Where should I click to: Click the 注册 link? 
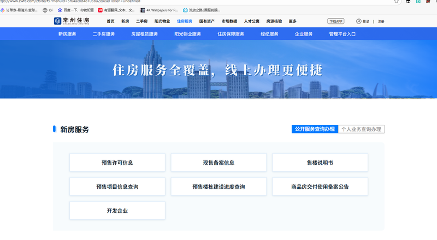point(381,21)
